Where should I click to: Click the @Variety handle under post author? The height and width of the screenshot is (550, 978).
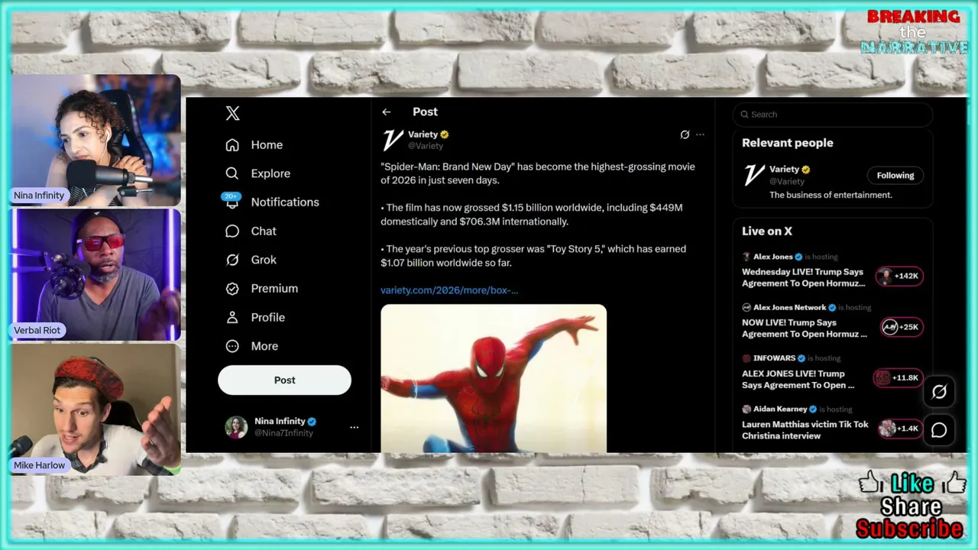click(x=426, y=146)
